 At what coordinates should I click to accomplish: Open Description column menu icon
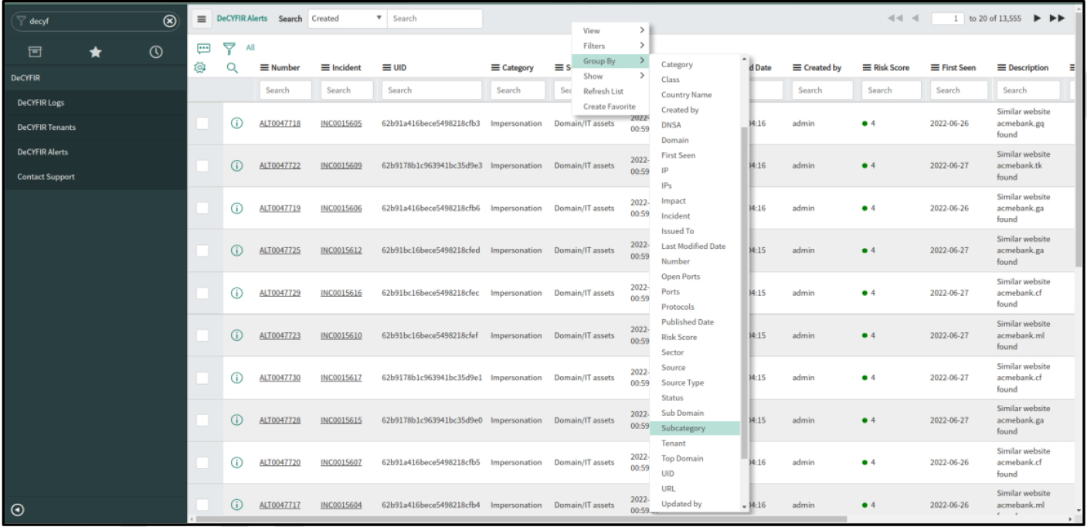click(1002, 68)
